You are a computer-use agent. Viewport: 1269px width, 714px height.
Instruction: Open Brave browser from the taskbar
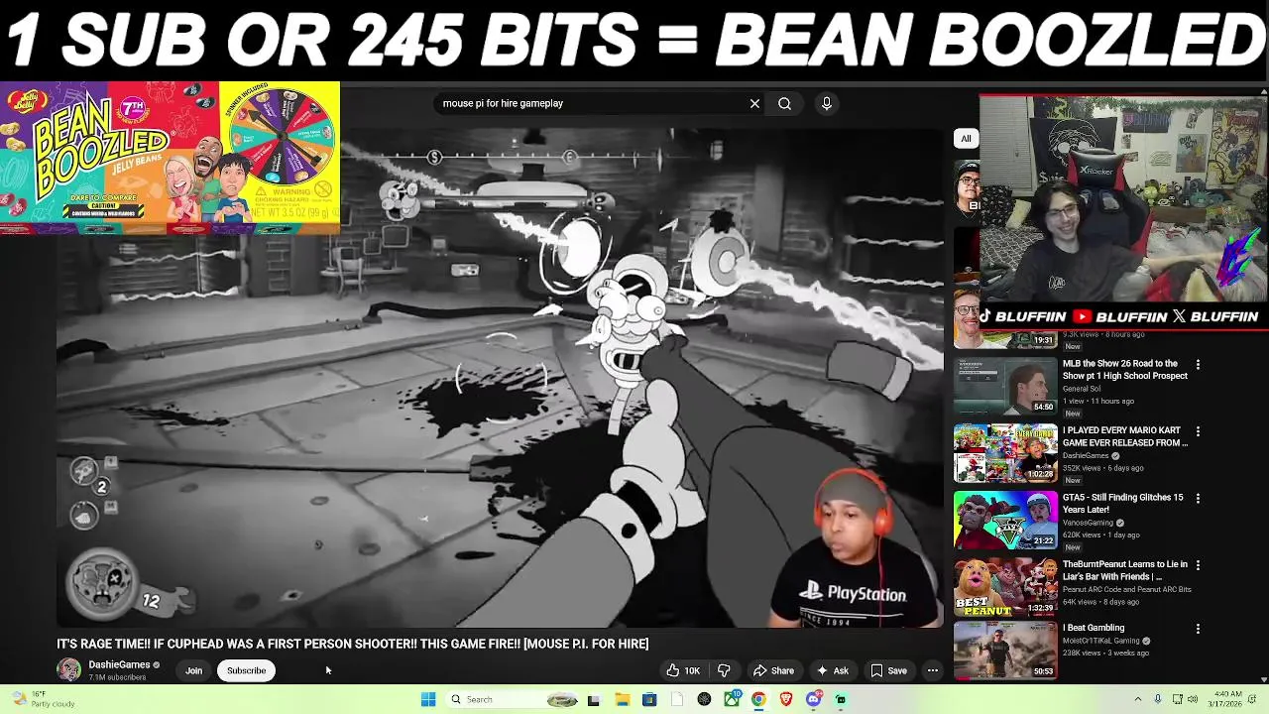[x=786, y=699]
